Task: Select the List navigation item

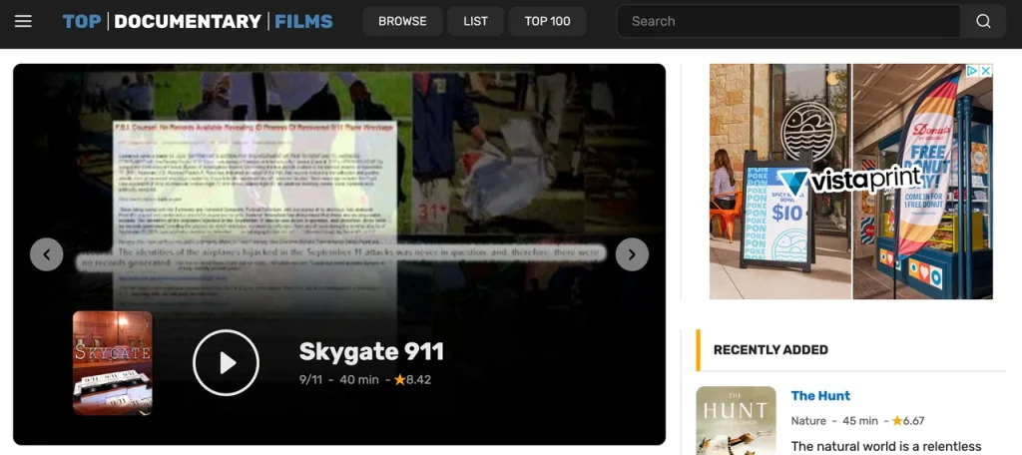Action: [476, 21]
